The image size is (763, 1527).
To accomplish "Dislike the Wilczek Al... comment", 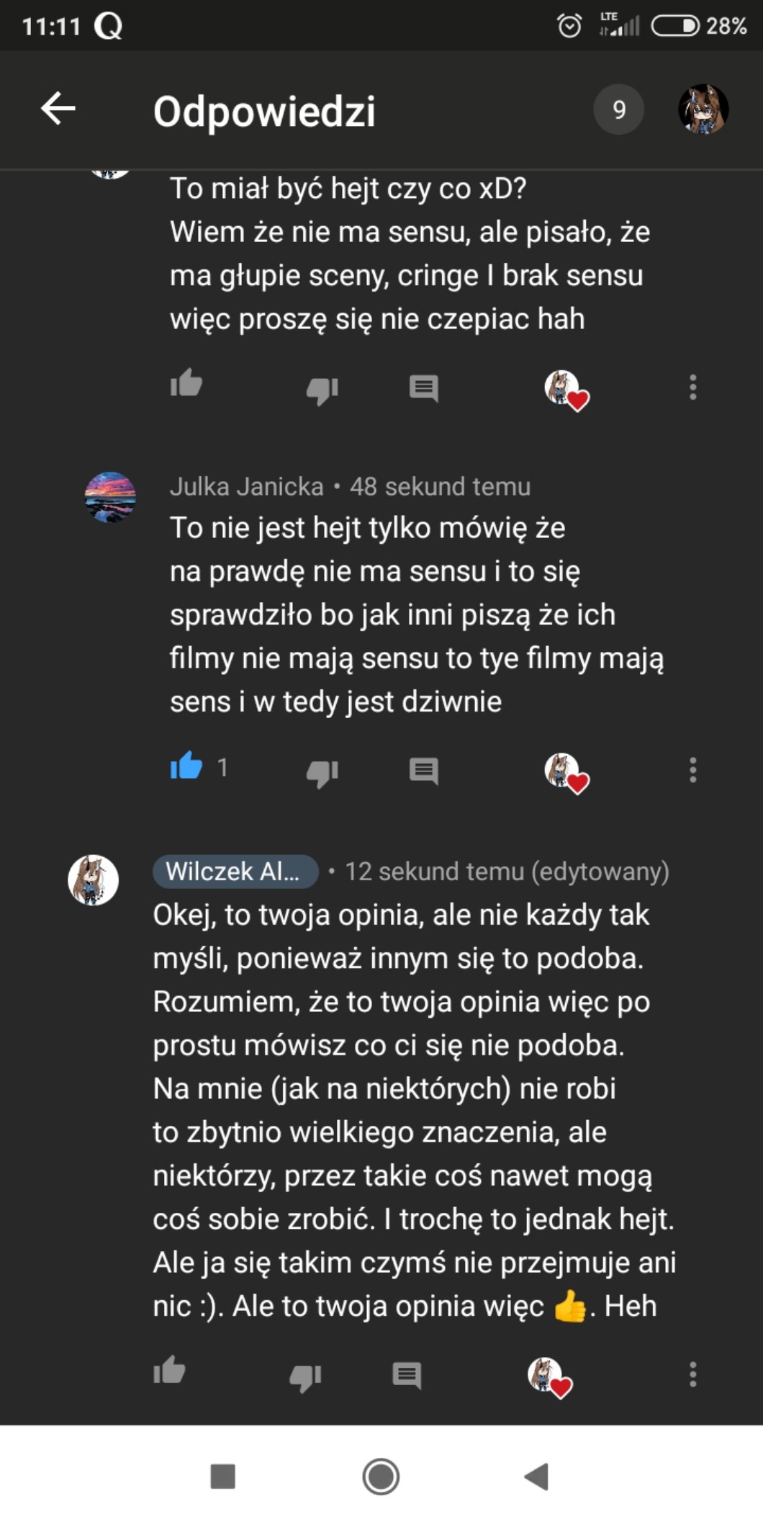I will click(304, 1376).
